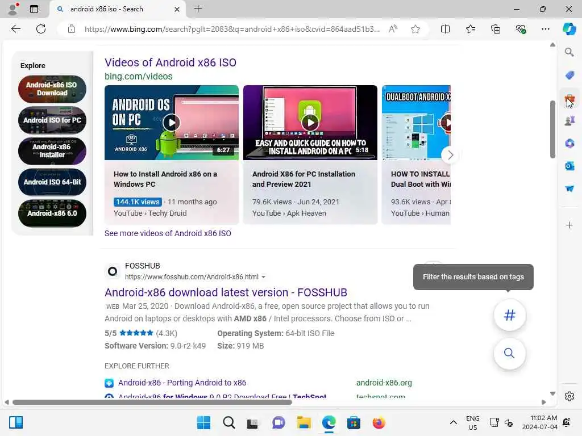This screenshot has width=582, height=436.
Task: Open Android X86 for PC Installation title
Action: [304, 179]
